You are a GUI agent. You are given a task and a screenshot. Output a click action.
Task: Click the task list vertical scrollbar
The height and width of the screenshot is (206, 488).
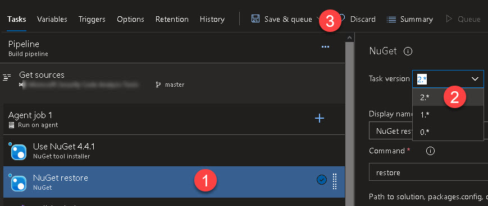[x=350, y=124]
